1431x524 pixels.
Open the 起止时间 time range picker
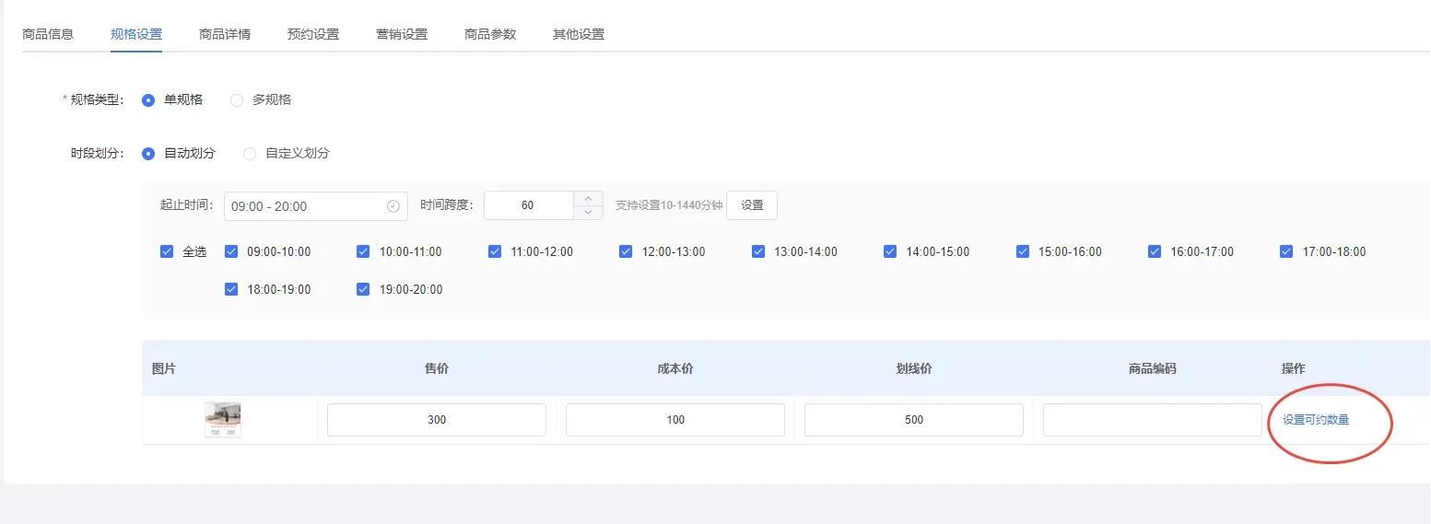[x=304, y=206]
